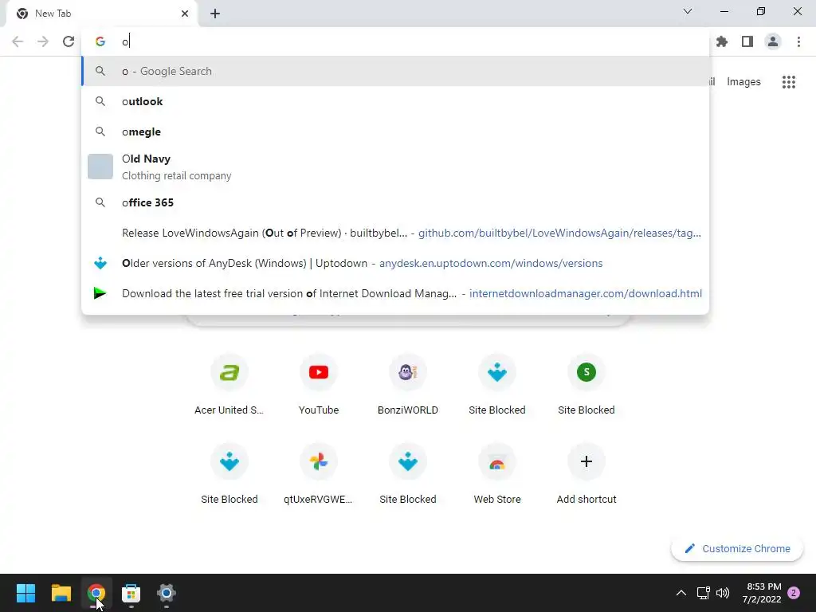This screenshot has height=612, width=816.
Task: Open the volume speaker tray icon
Action: (722, 593)
